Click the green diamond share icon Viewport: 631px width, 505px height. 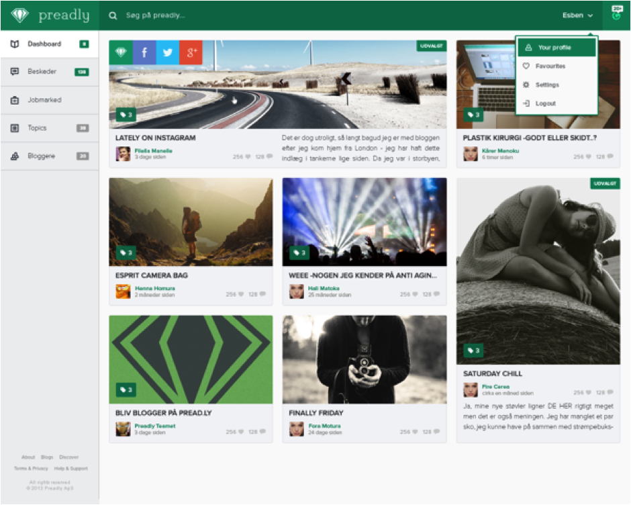[121, 52]
